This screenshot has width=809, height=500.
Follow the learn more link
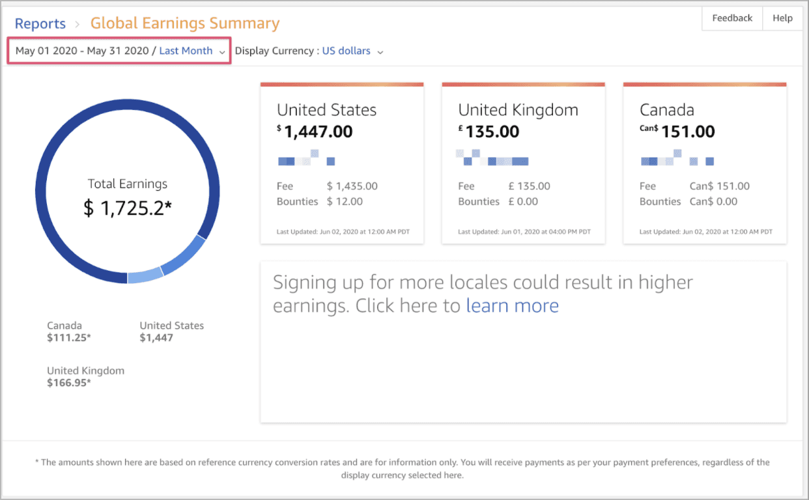point(512,306)
